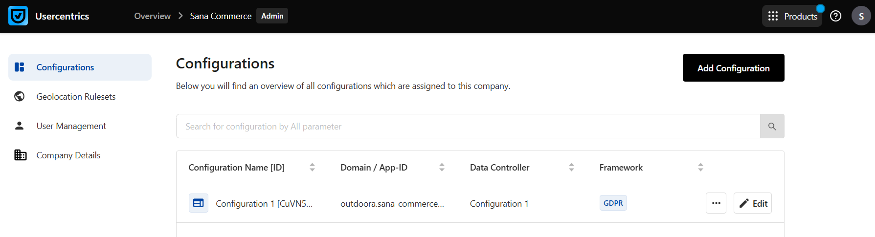875x237 pixels.
Task: Click the Add Configuration button
Action: 733,68
